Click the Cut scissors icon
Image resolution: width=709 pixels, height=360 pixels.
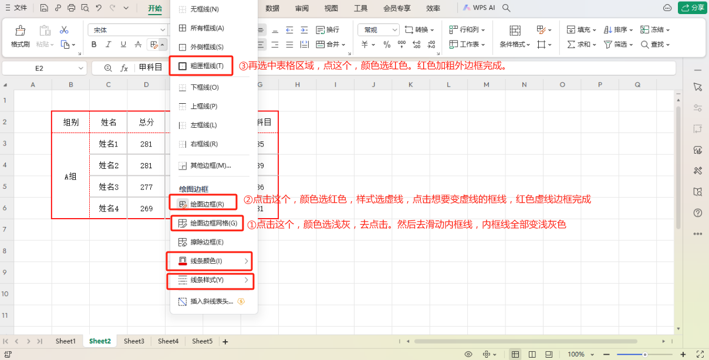[x=64, y=30]
